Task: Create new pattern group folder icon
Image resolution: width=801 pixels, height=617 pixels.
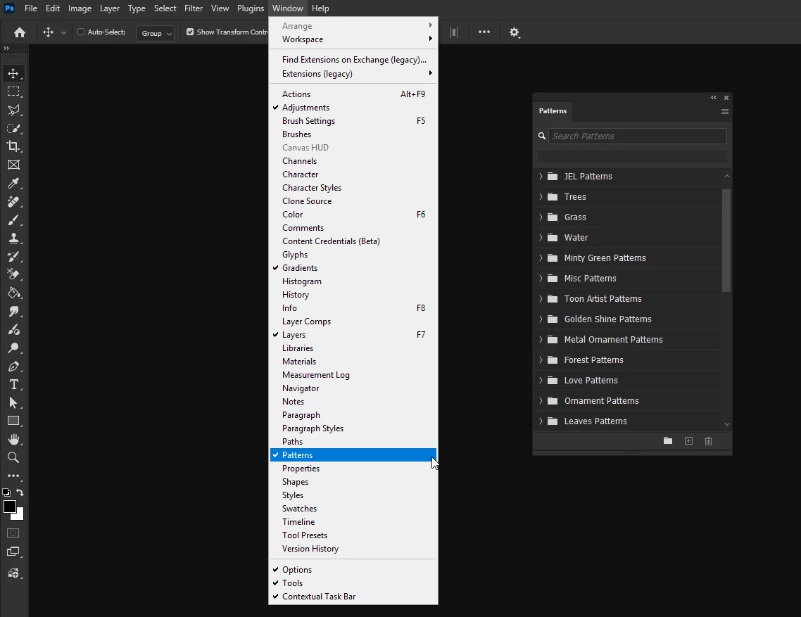Action: 668,441
